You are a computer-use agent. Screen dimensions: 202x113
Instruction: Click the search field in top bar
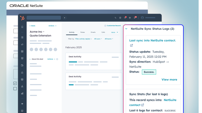[44, 18]
